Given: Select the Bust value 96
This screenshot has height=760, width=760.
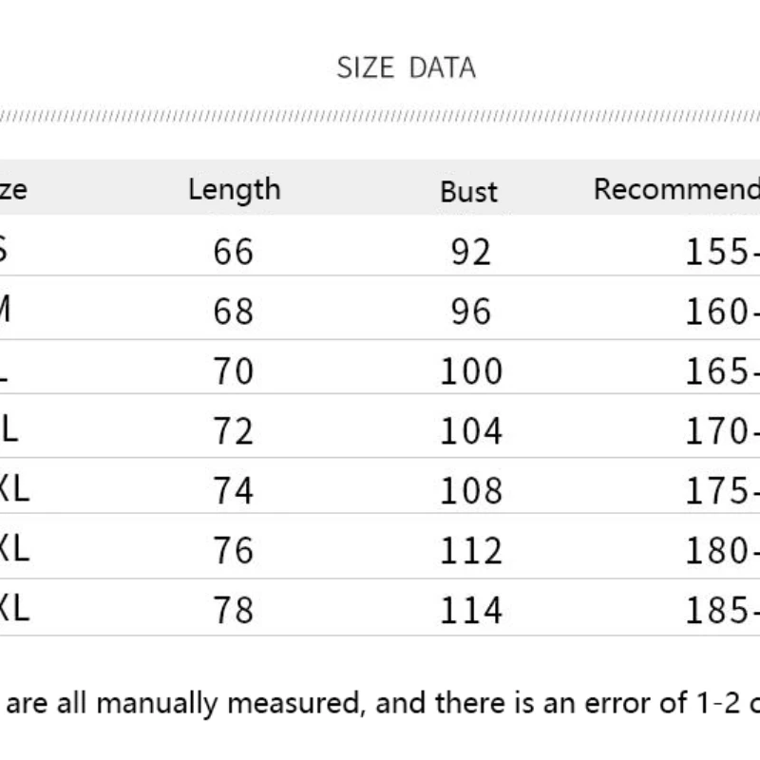Looking at the screenshot, I should pos(471,312).
